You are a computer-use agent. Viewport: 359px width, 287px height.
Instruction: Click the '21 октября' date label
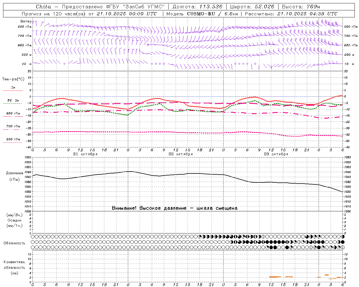pyautogui.click(x=85, y=154)
